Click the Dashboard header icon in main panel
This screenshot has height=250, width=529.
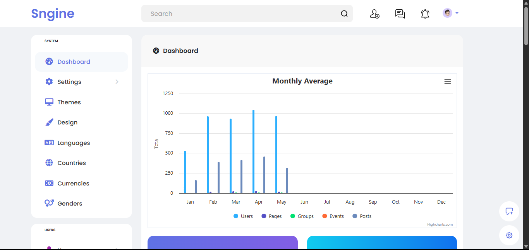click(156, 51)
